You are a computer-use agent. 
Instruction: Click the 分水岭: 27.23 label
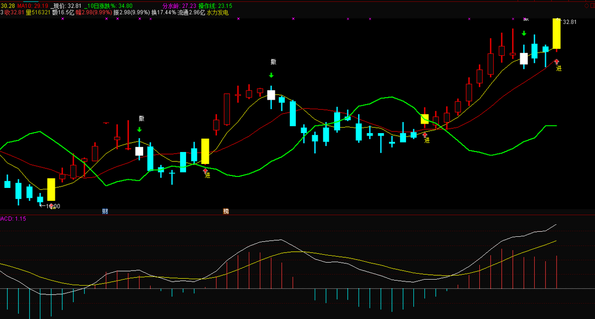coord(180,6)
